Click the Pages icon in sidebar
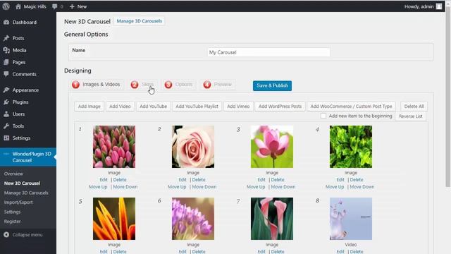 point(6,62)
